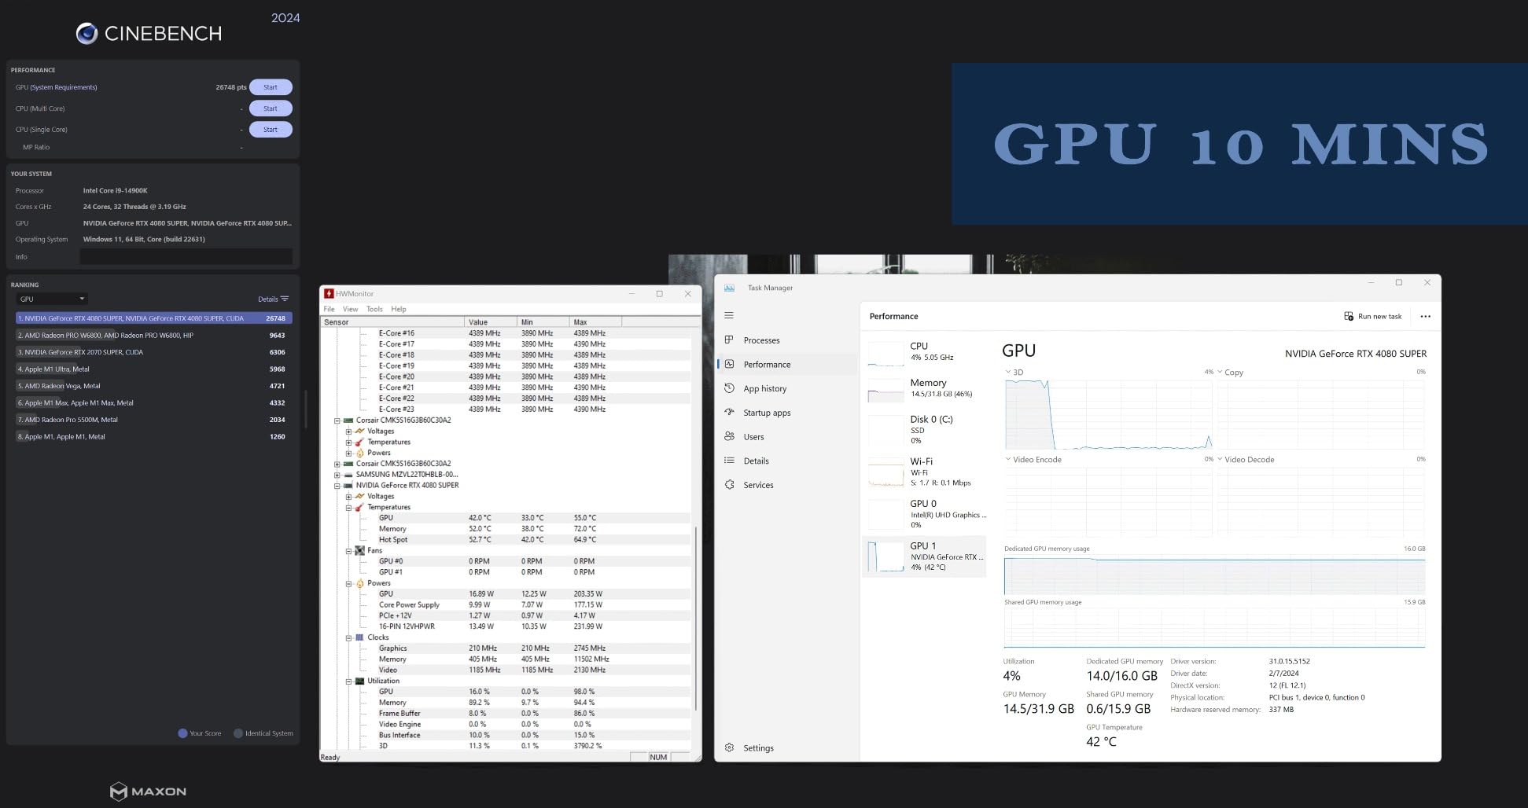This screenshot has width=1528, height=808.
Task: Toggle the Task Manager hamburger navigation menu
Action: pyautogui.click(x=729, y=315)
